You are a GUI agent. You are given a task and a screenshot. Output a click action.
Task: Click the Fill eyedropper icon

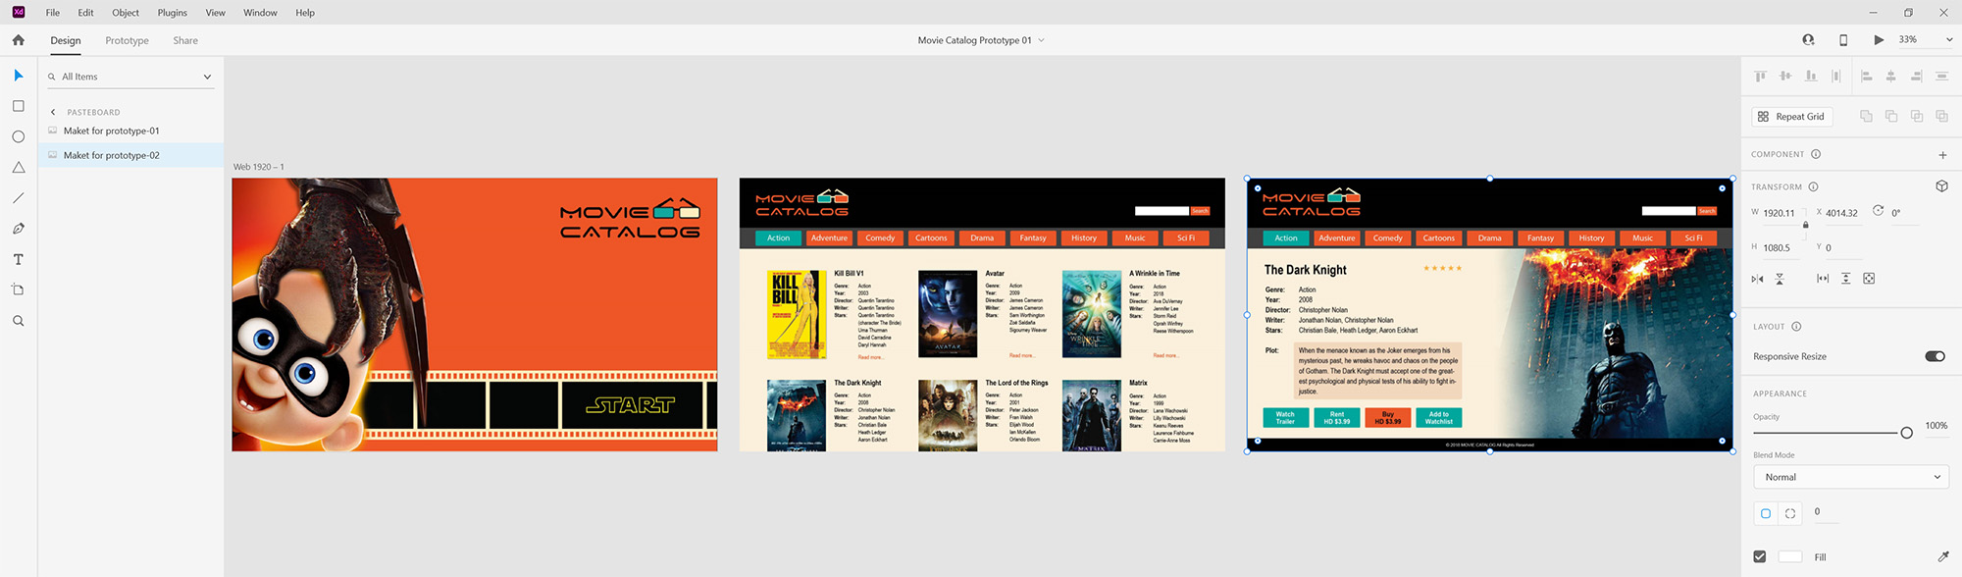point(1942,557)
